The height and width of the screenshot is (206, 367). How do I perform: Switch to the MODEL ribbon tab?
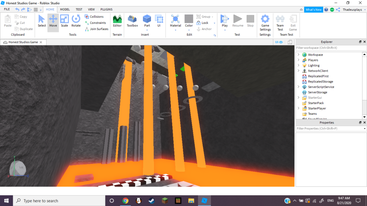[65, 9]
